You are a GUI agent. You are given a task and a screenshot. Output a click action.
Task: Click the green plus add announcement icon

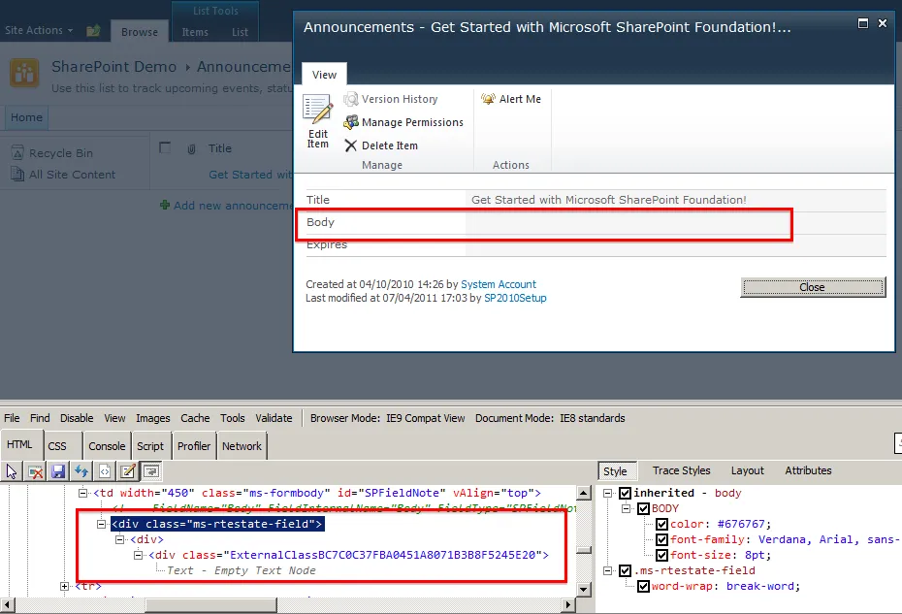(x=165, y=205)
